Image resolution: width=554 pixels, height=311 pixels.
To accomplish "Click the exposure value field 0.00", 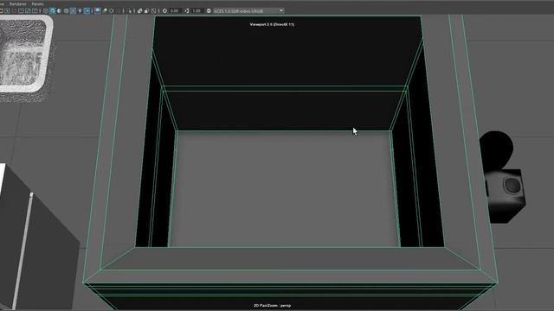I will (175, 11).
